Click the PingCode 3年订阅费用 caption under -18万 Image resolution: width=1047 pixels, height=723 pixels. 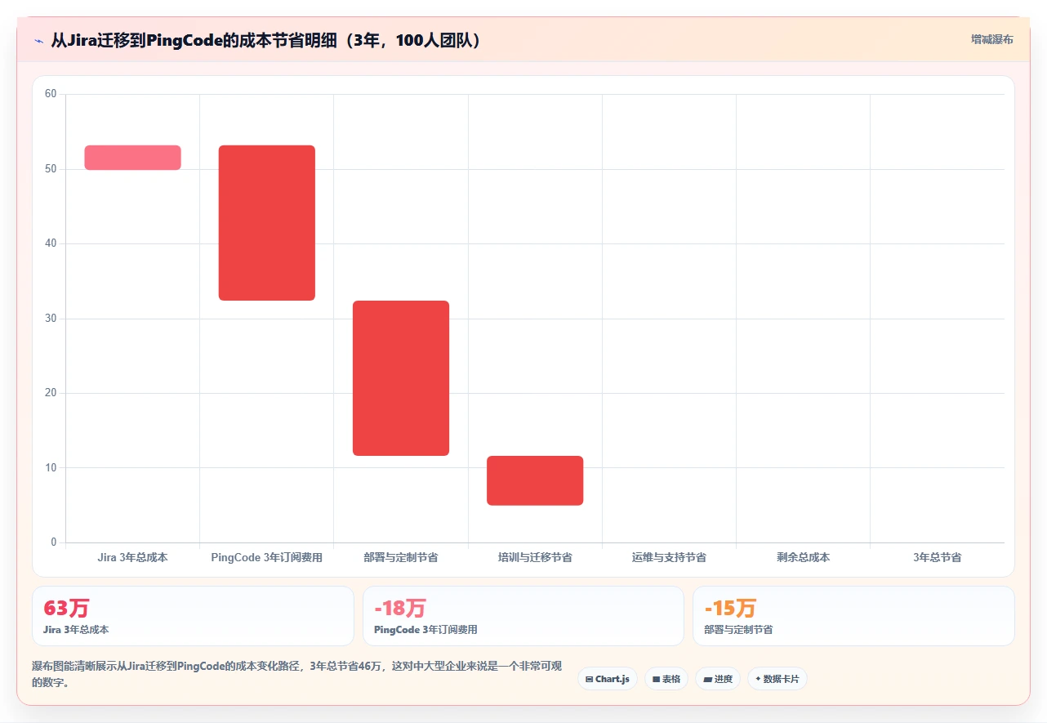coord(425,630)
